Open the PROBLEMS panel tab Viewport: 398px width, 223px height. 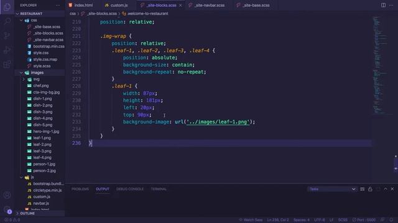tap(80, 189)
